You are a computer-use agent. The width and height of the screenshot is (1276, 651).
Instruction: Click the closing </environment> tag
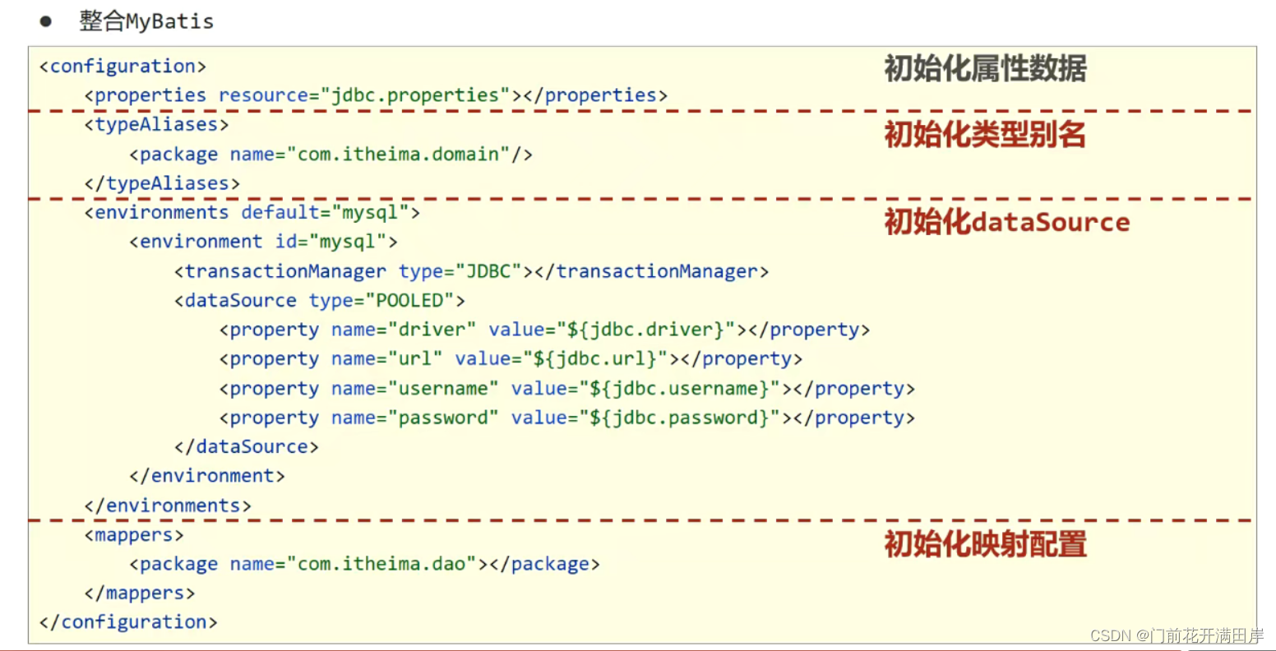[x=207, y=476]
